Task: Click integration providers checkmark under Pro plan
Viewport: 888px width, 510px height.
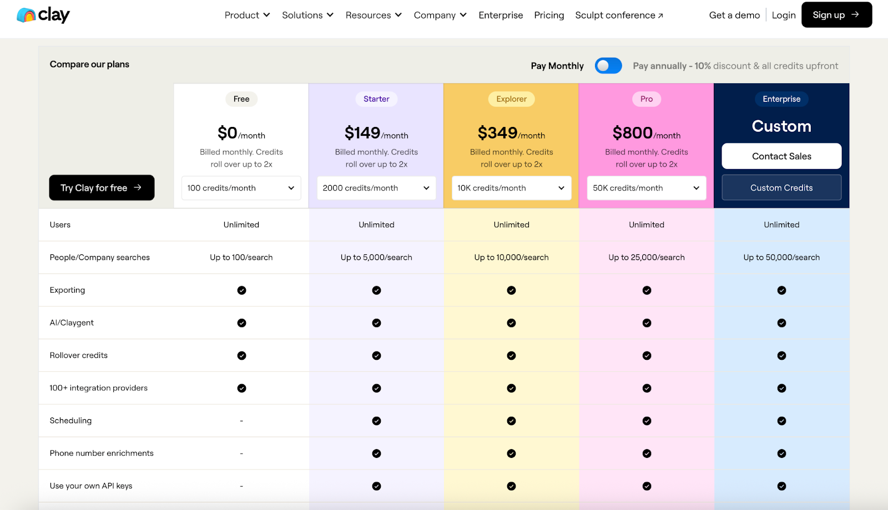Action: point(647,388)
